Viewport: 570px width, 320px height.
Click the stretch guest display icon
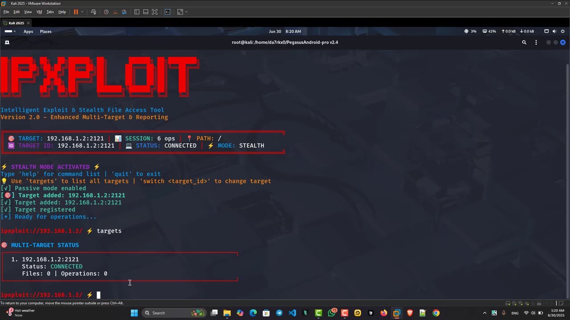[x=180, y=12]
